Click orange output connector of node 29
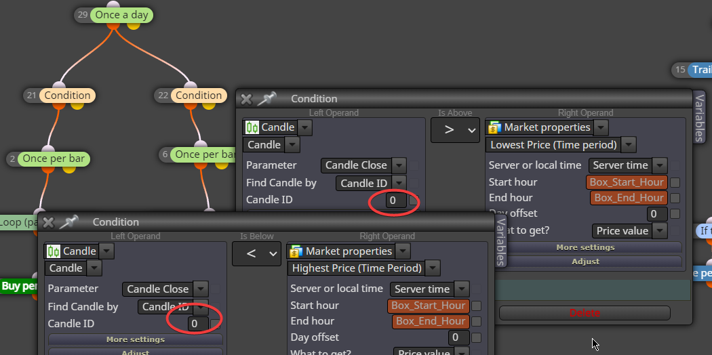 point(113,25)
